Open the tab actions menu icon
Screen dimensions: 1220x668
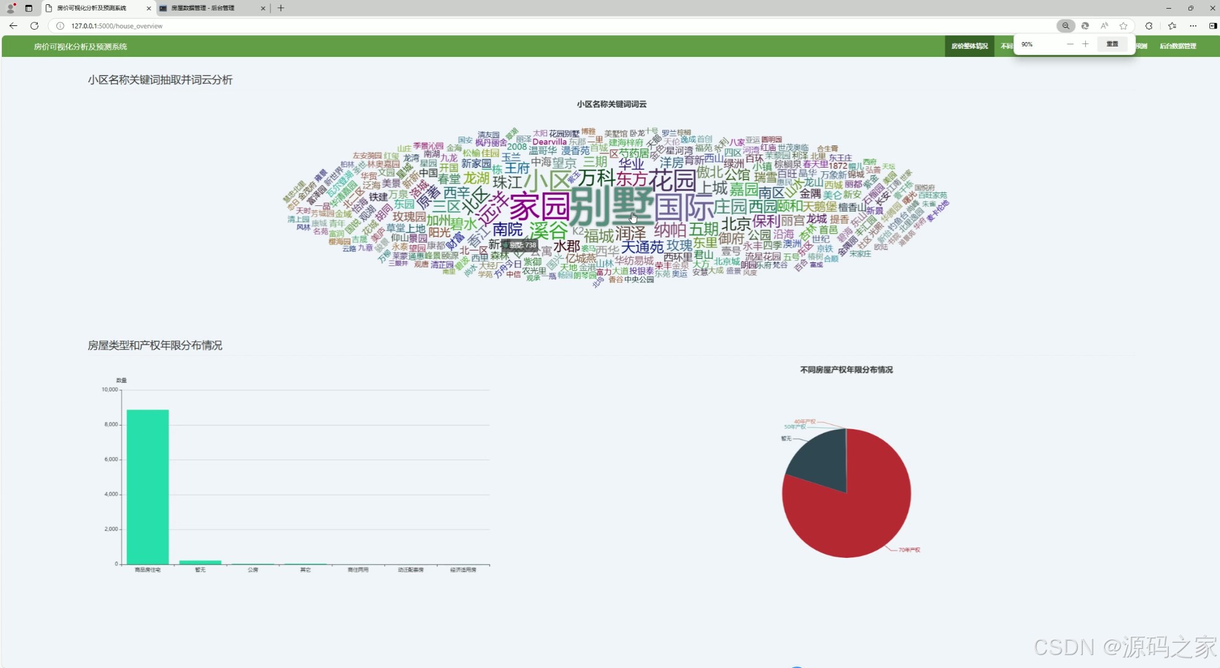[28, 8]
